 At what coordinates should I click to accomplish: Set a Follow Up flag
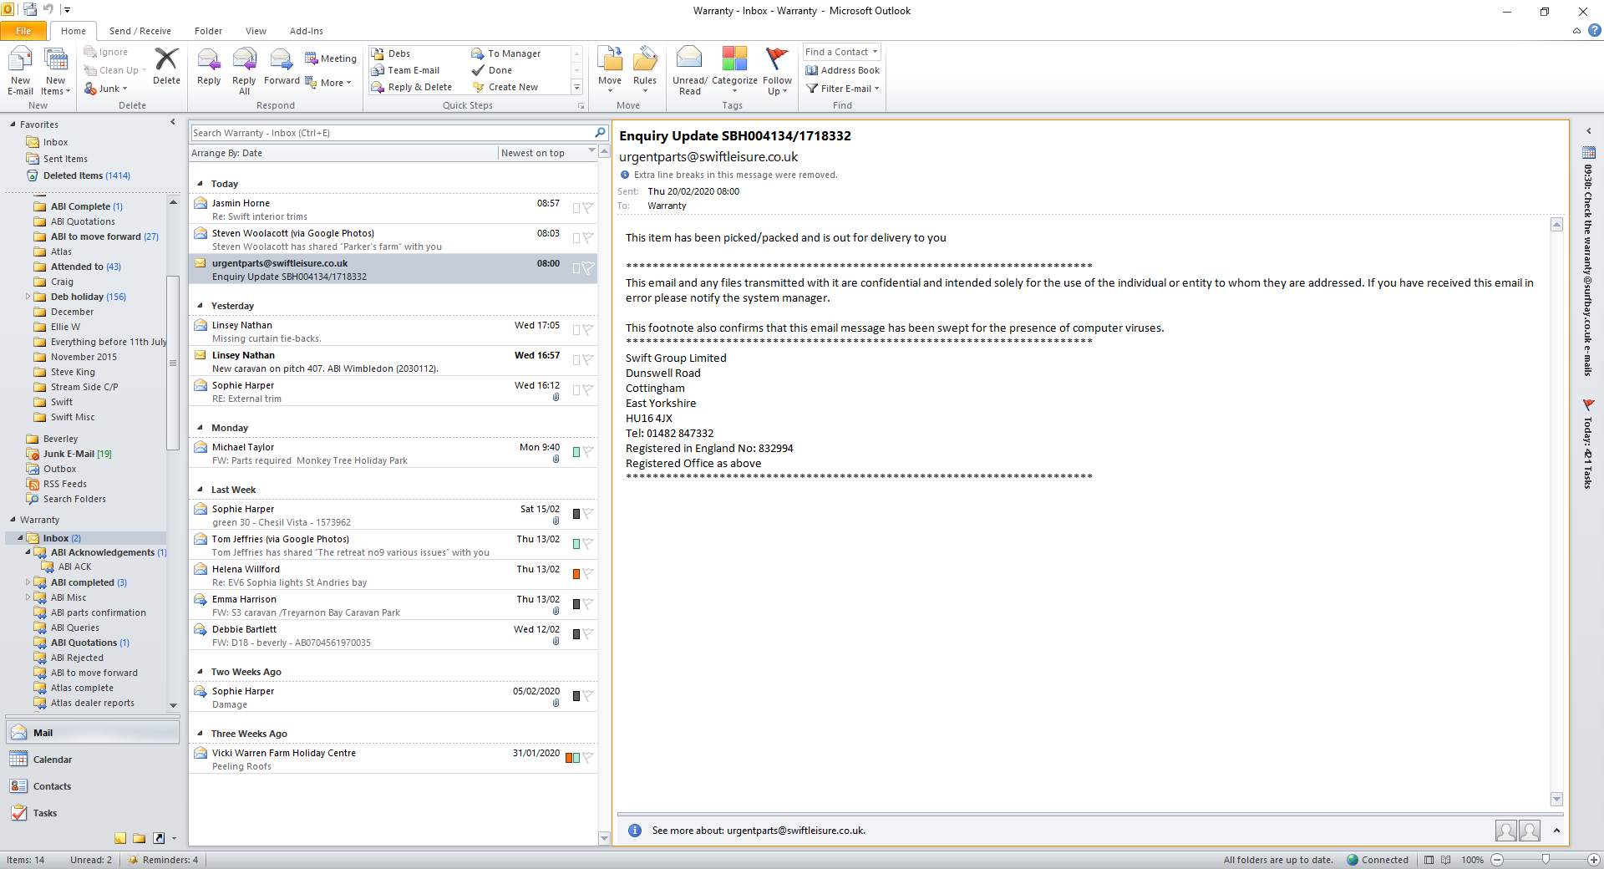pos(777,71)
